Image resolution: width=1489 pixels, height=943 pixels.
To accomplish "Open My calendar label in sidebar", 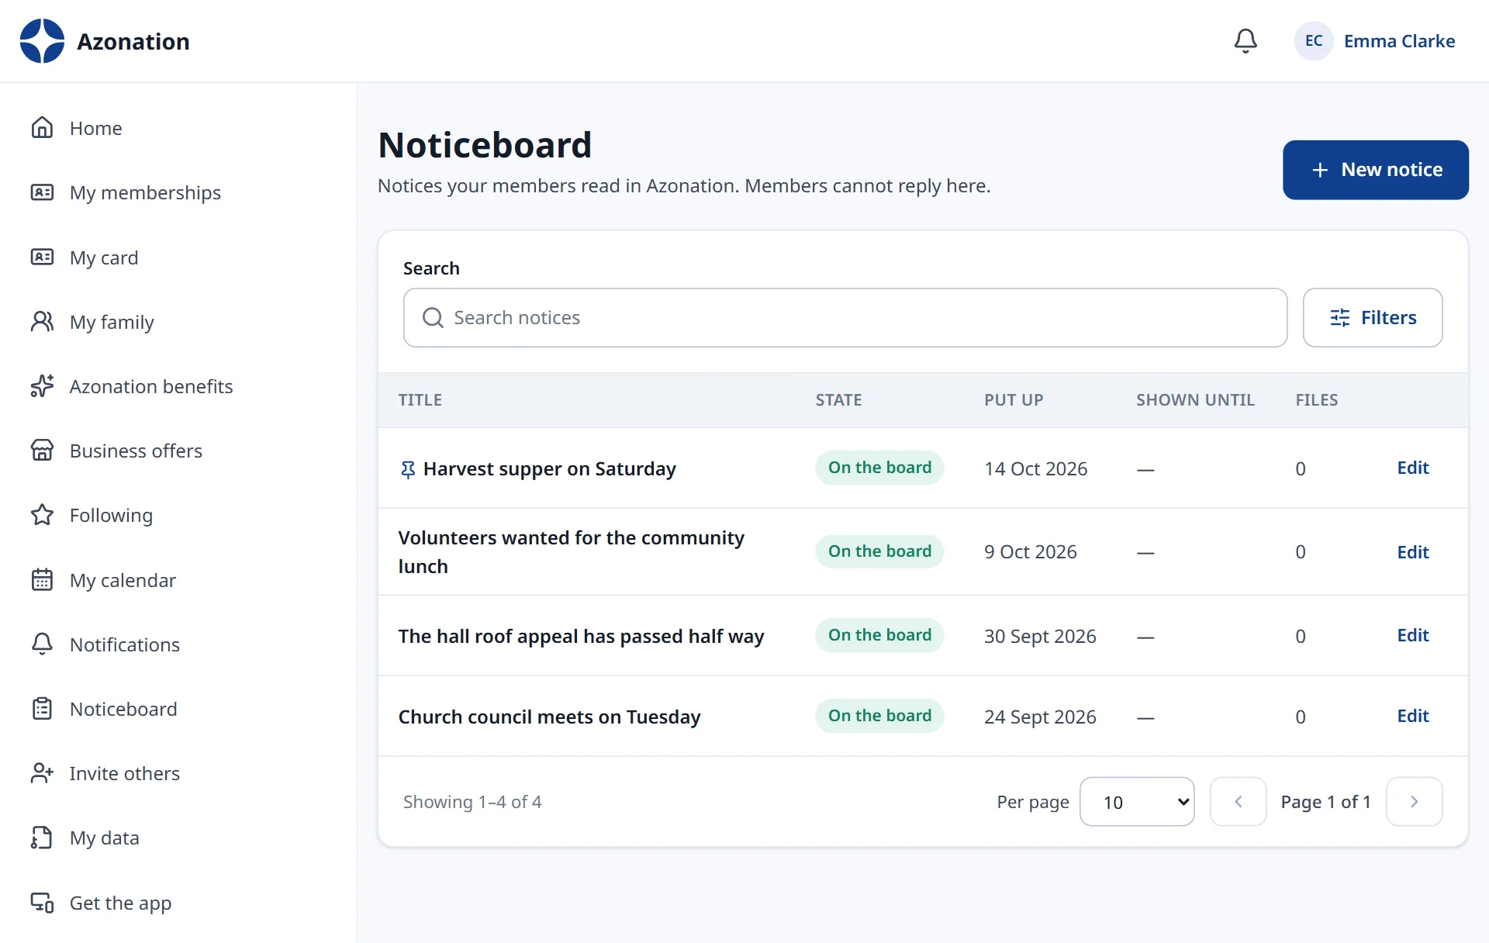I will pyautogui.click(x=123, y=580).
